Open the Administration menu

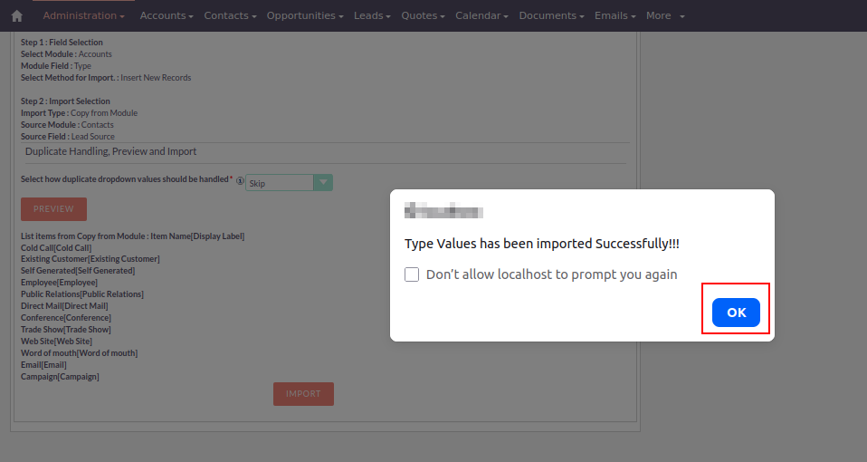coord(83,15)
